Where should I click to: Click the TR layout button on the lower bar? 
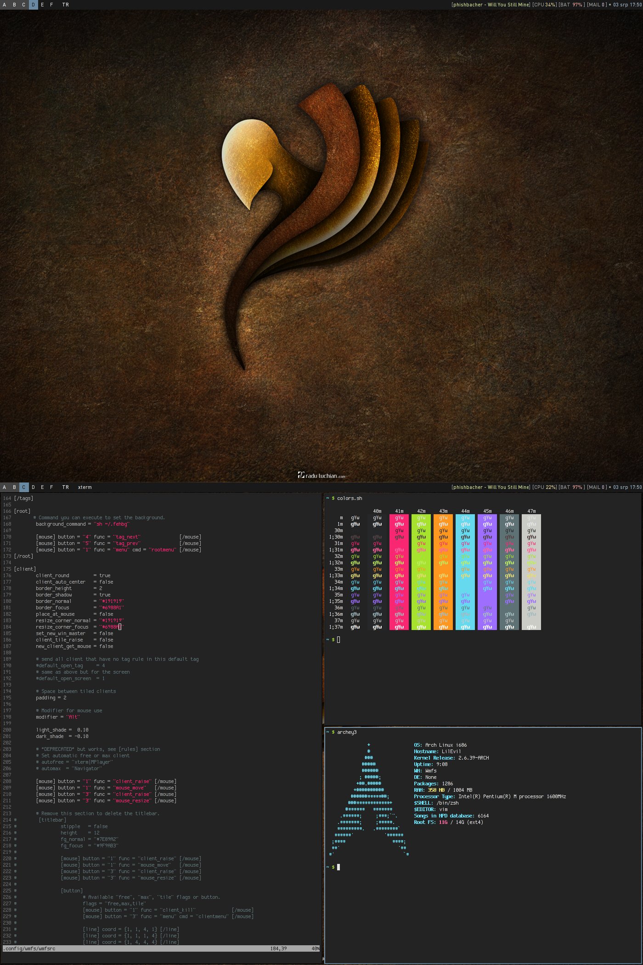pos(66,487)
